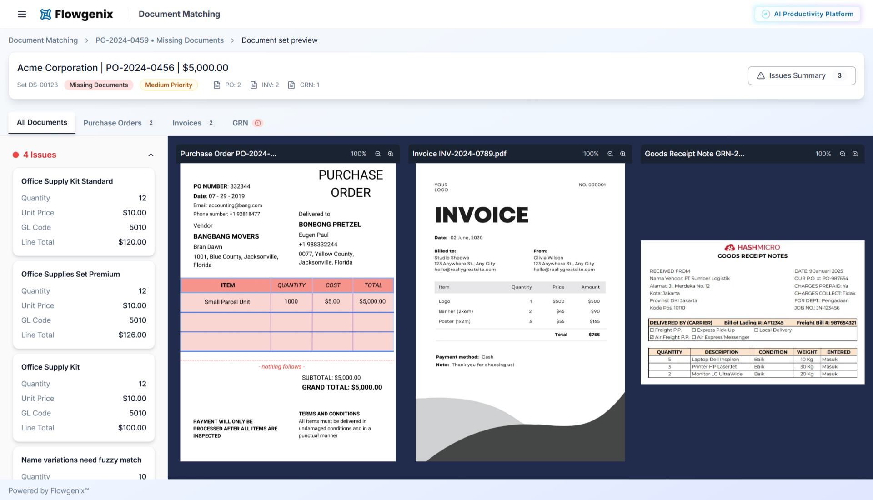Screen dimensions: 873x500
Task: Click the AI Productivity Platform button
Action: click(x=808, y=14)
